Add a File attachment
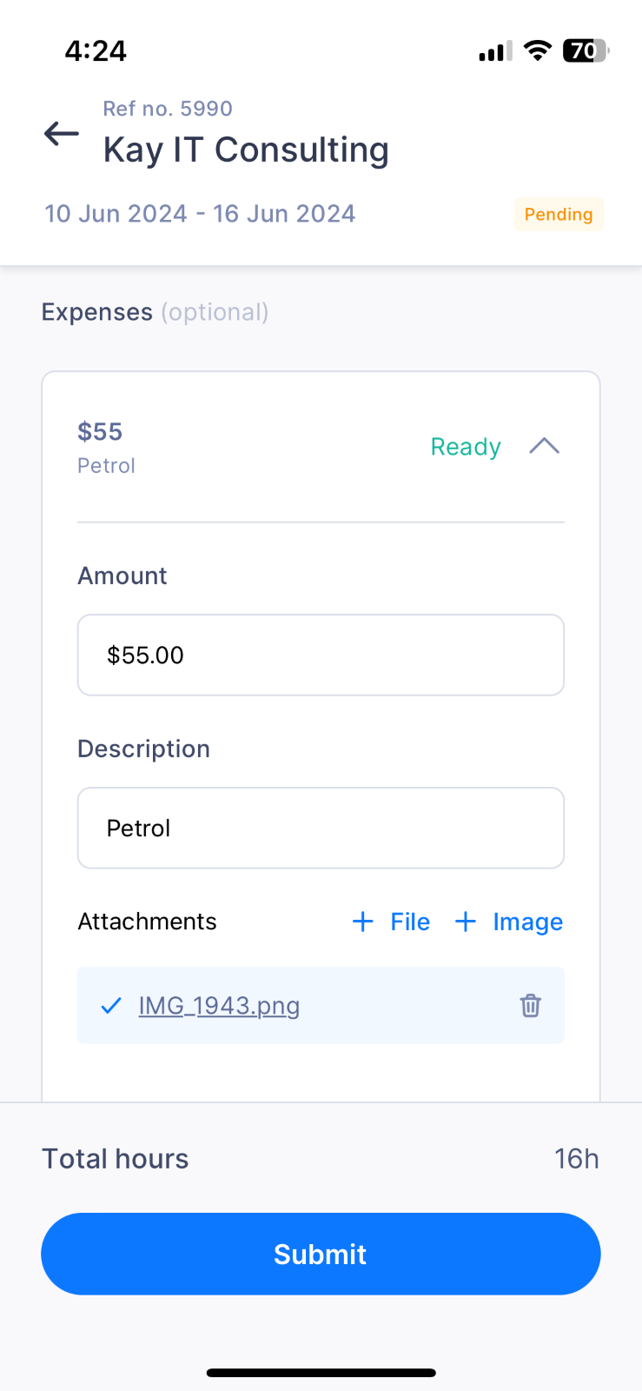Screen dimensions: 642x1391 pyautogui.click(x=391, y=922)
